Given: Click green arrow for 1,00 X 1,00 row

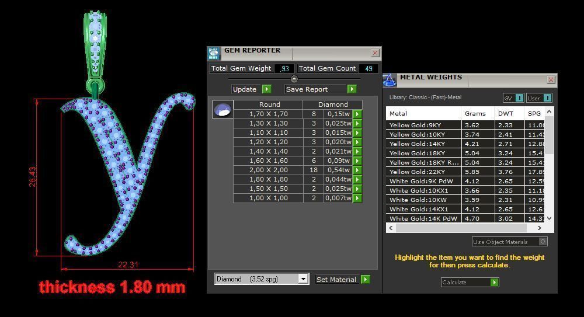Looking at the screenshot, I should point(357,198).
